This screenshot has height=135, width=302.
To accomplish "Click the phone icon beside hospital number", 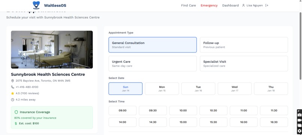I will tap(12, 87).
